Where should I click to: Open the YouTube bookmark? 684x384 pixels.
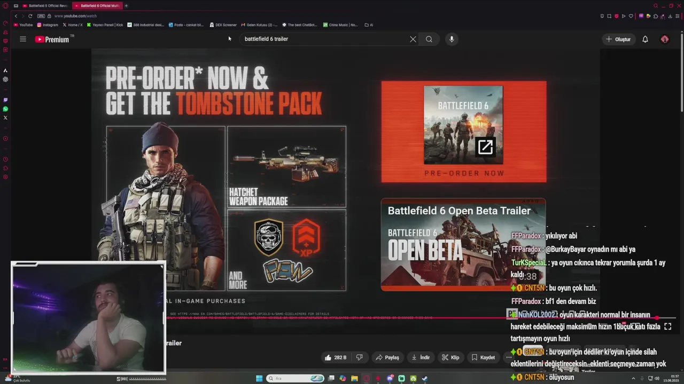[x=23, y=25]
